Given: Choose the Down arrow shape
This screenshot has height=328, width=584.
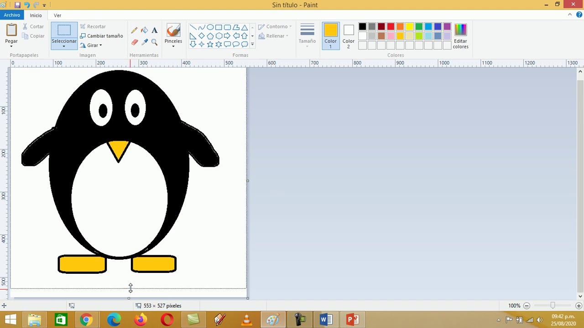Looking at the screenshot, I should [193, 44].
